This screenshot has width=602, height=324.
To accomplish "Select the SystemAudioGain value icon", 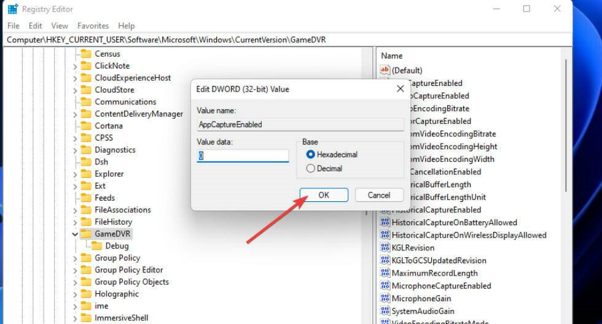I will 385,311.
